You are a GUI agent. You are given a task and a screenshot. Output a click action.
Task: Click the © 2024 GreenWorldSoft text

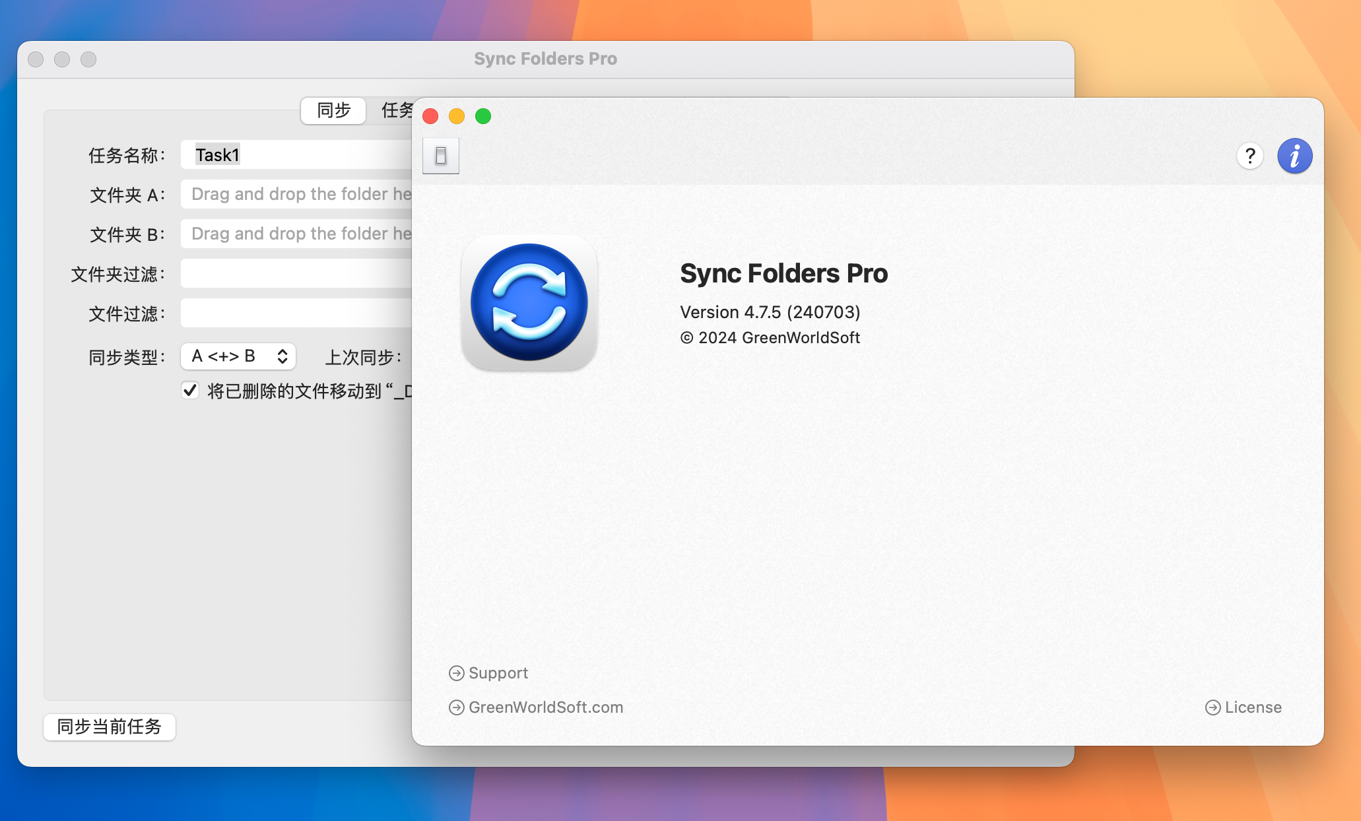click(x=770, y=338)
